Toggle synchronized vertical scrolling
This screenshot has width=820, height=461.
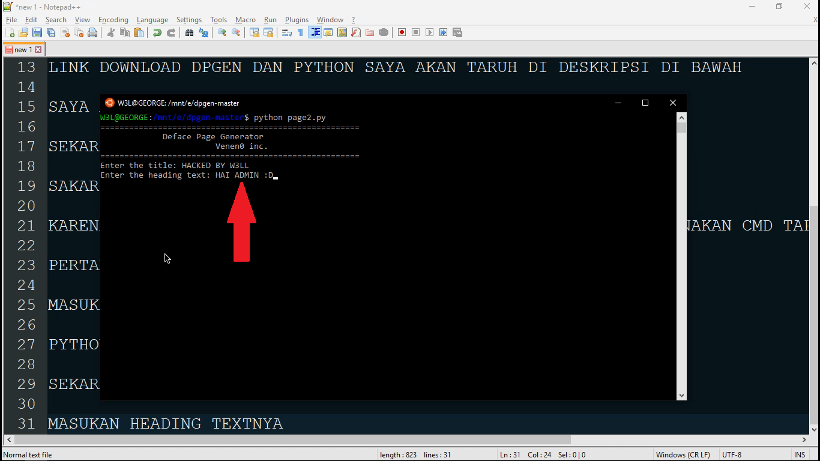255,32
